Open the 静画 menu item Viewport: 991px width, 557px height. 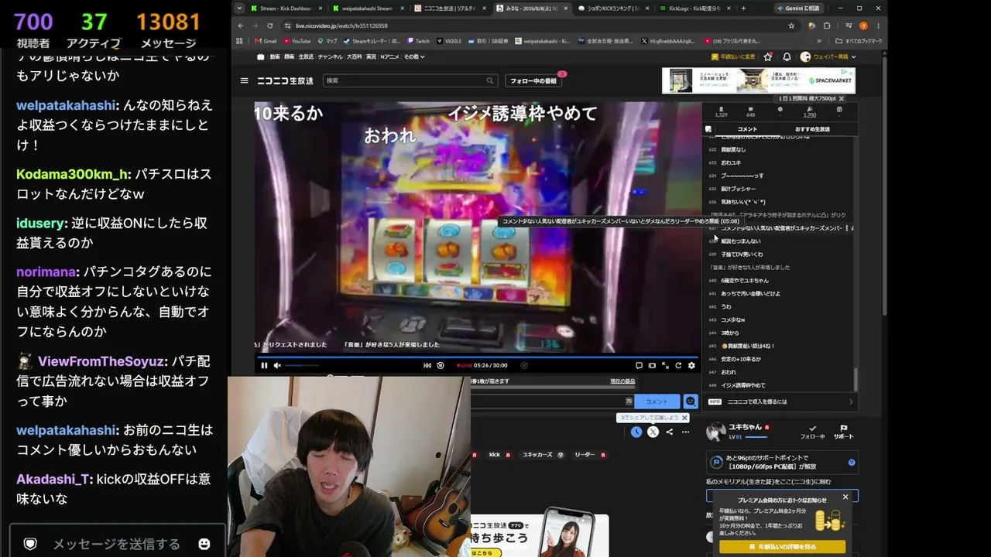click(x=289, y=56)
